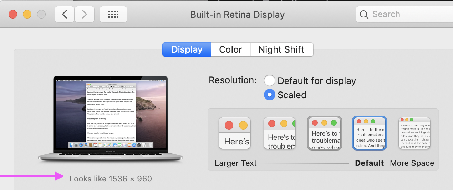Viewport: 453px width, 190px height.
Task: Switch to the Color tab
Action: (231, 49)
